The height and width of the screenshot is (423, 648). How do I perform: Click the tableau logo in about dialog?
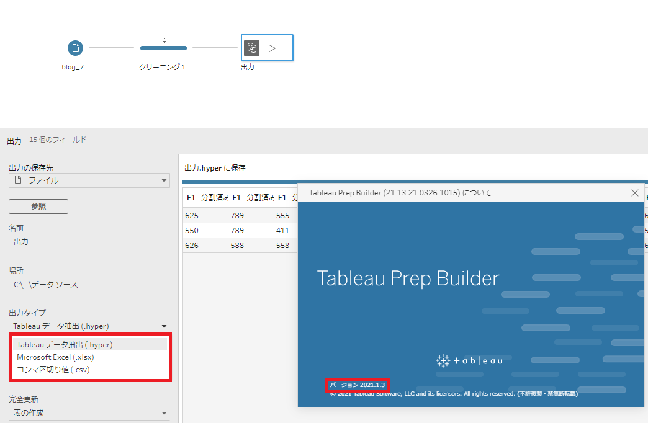(469, 360)
